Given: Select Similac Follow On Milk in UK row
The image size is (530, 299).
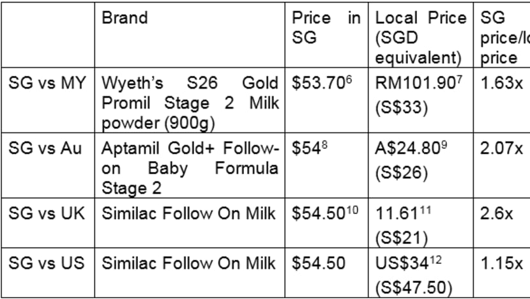Looking at the screenshot, I should pyautogui.click(x=188, y=213).
